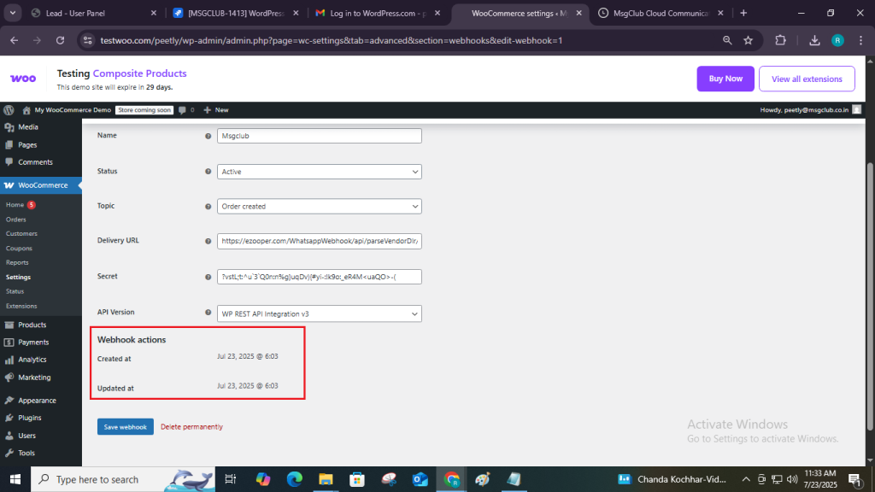Viewport: 875px width, 492px height.
Task: Click into the Secret input field
Action: click(x=320, y=277)
